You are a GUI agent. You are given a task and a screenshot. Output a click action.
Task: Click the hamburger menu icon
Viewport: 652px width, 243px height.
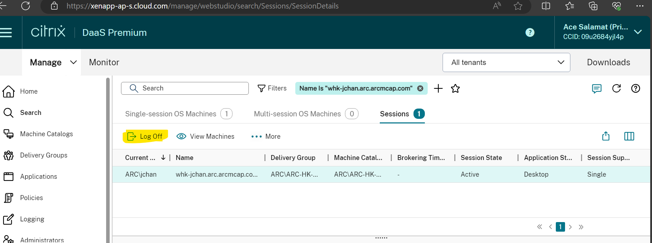click(6, 33)
